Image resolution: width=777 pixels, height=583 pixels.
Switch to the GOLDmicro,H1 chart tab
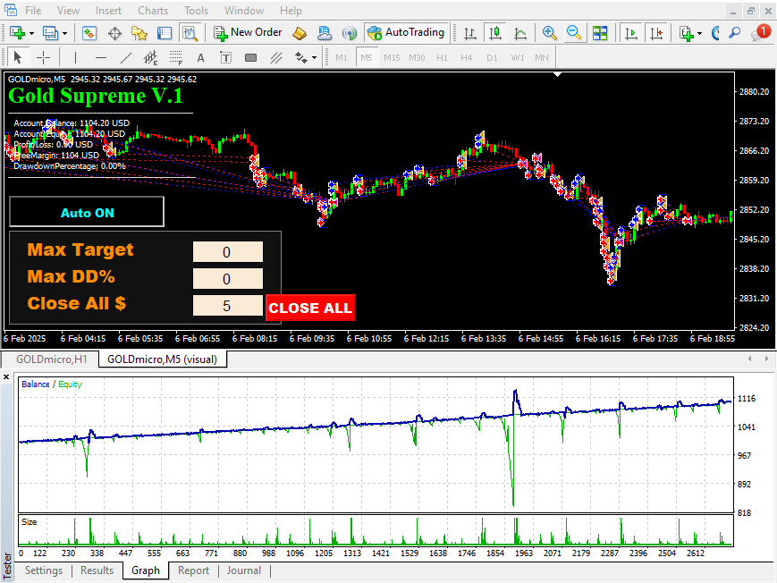52,359
